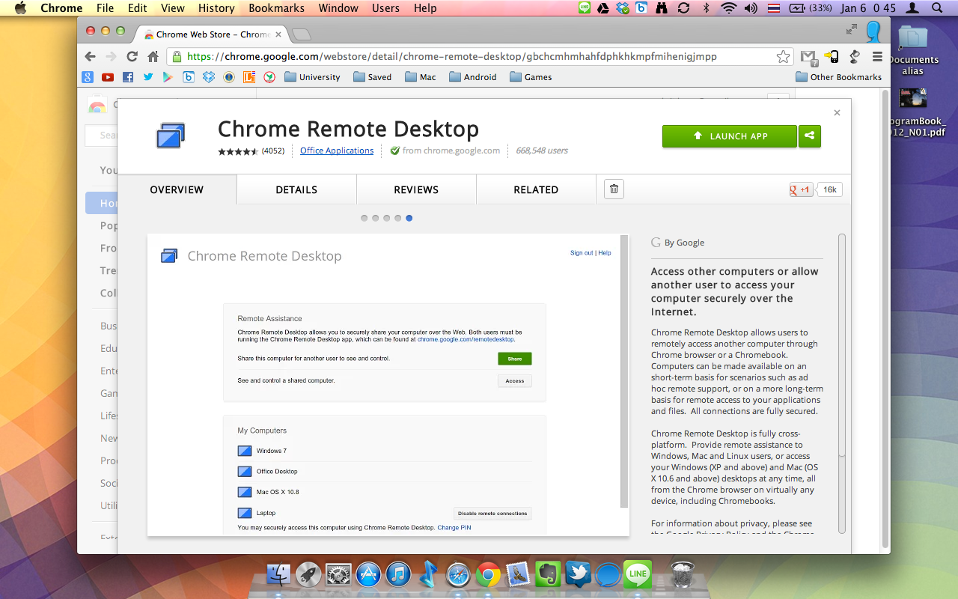Switch to the Details tab
This screenshot has width=958, height=599.
296,189
